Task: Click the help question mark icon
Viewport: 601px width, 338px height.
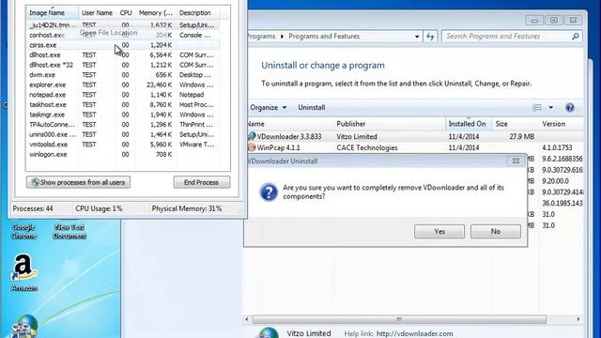Action: pyautogui.click(x=570, y=108)
